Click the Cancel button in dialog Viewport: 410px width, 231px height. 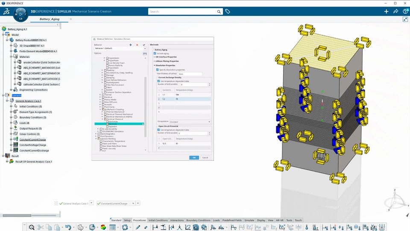(x=205, y=158)
